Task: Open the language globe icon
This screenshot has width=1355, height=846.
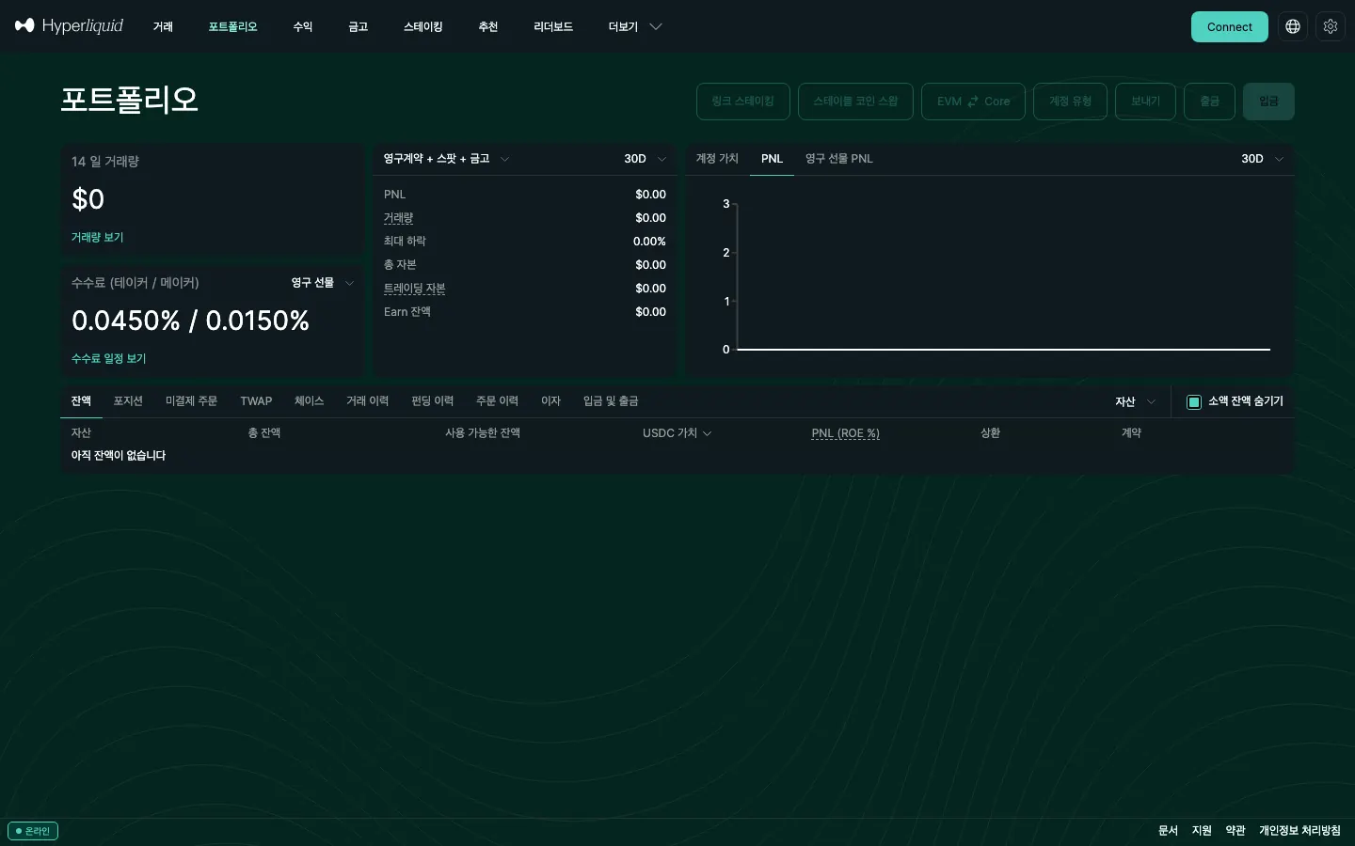Action: pos(1293,26)
